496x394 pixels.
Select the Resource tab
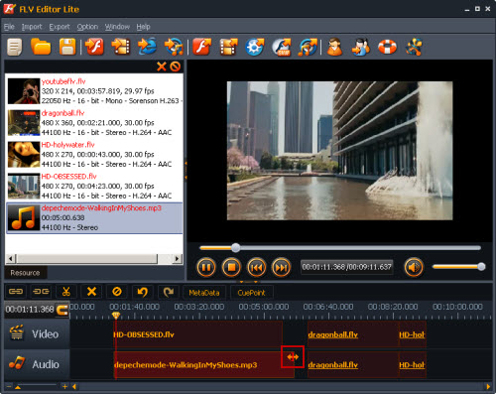(25, 273)
